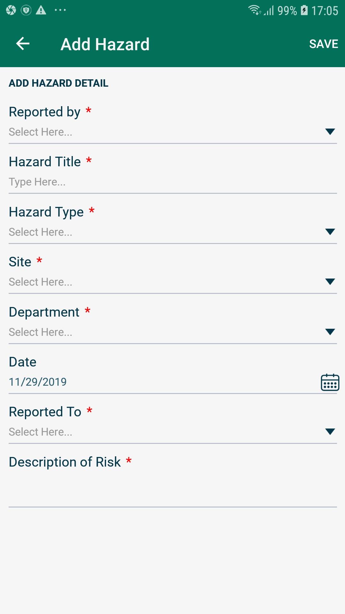Select the date value 11/29/2019
Screen dimensions: 345x614
pyautogui.click(x=38, y=382)
